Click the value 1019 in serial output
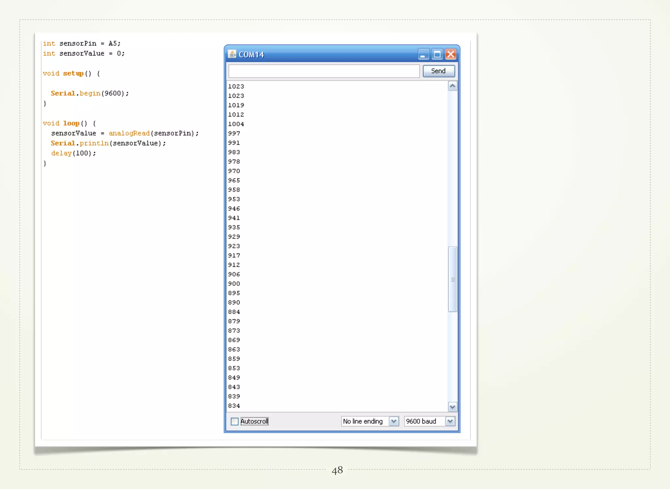 pyautogui.click(x=236, y=105)
